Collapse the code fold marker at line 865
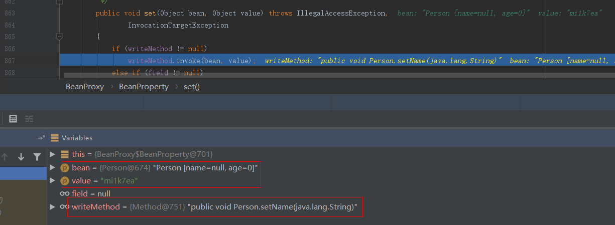Viewport: 615px width, 225px height. pyautogui.click(x=59, y=37)
